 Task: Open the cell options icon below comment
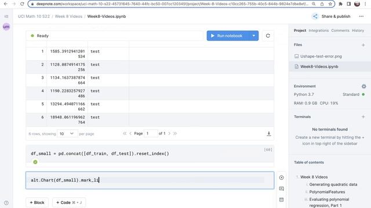pos(281,199)
